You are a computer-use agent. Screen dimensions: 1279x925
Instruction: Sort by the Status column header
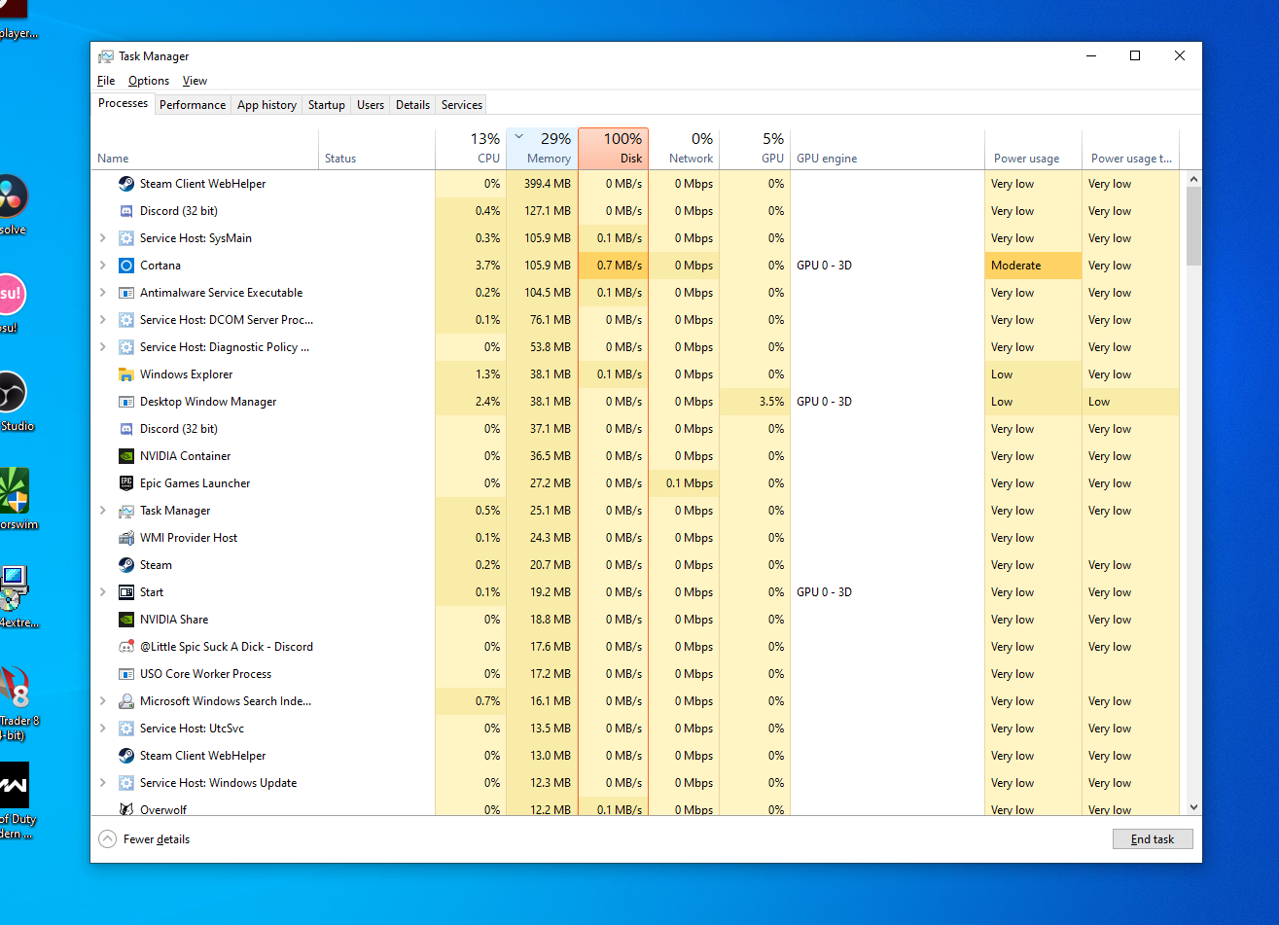[x=377, y=148]
